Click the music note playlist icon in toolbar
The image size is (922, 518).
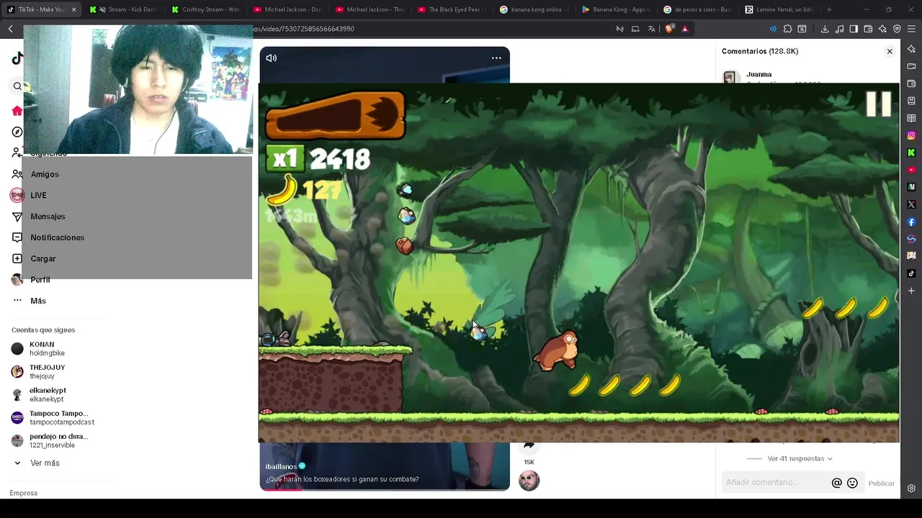840,29
